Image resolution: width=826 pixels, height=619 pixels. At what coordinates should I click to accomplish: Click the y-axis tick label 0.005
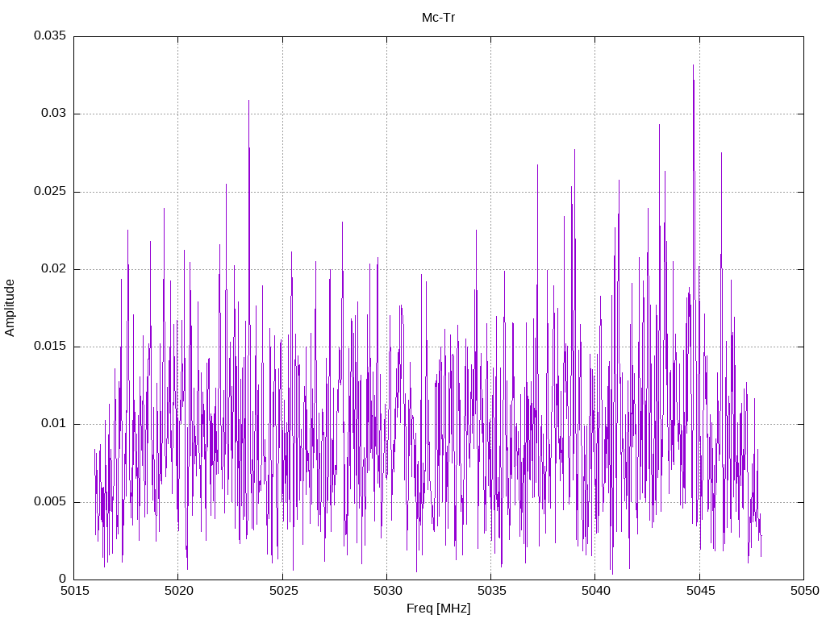50,501
